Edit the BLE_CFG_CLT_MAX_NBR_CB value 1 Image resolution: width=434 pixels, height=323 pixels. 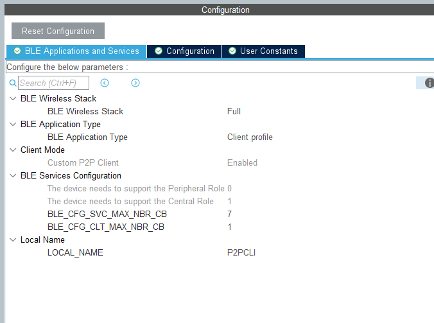(229, 227)
